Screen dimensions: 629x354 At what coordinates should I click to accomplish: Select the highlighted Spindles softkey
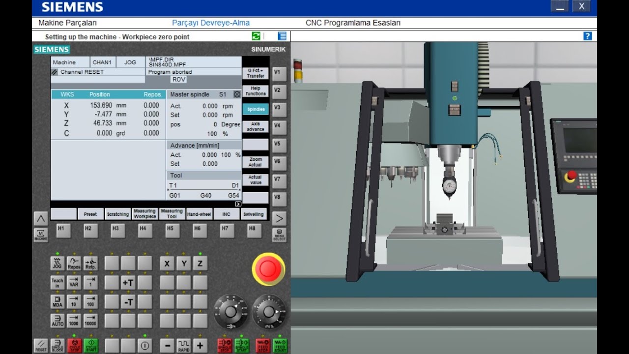point(255,109)
